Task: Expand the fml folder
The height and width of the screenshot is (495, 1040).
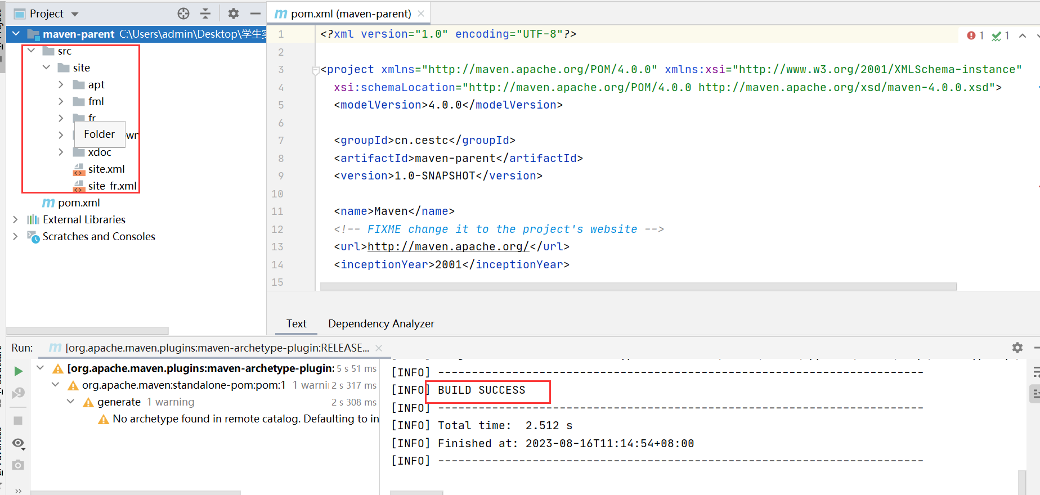Action: [x=61, y=101]
